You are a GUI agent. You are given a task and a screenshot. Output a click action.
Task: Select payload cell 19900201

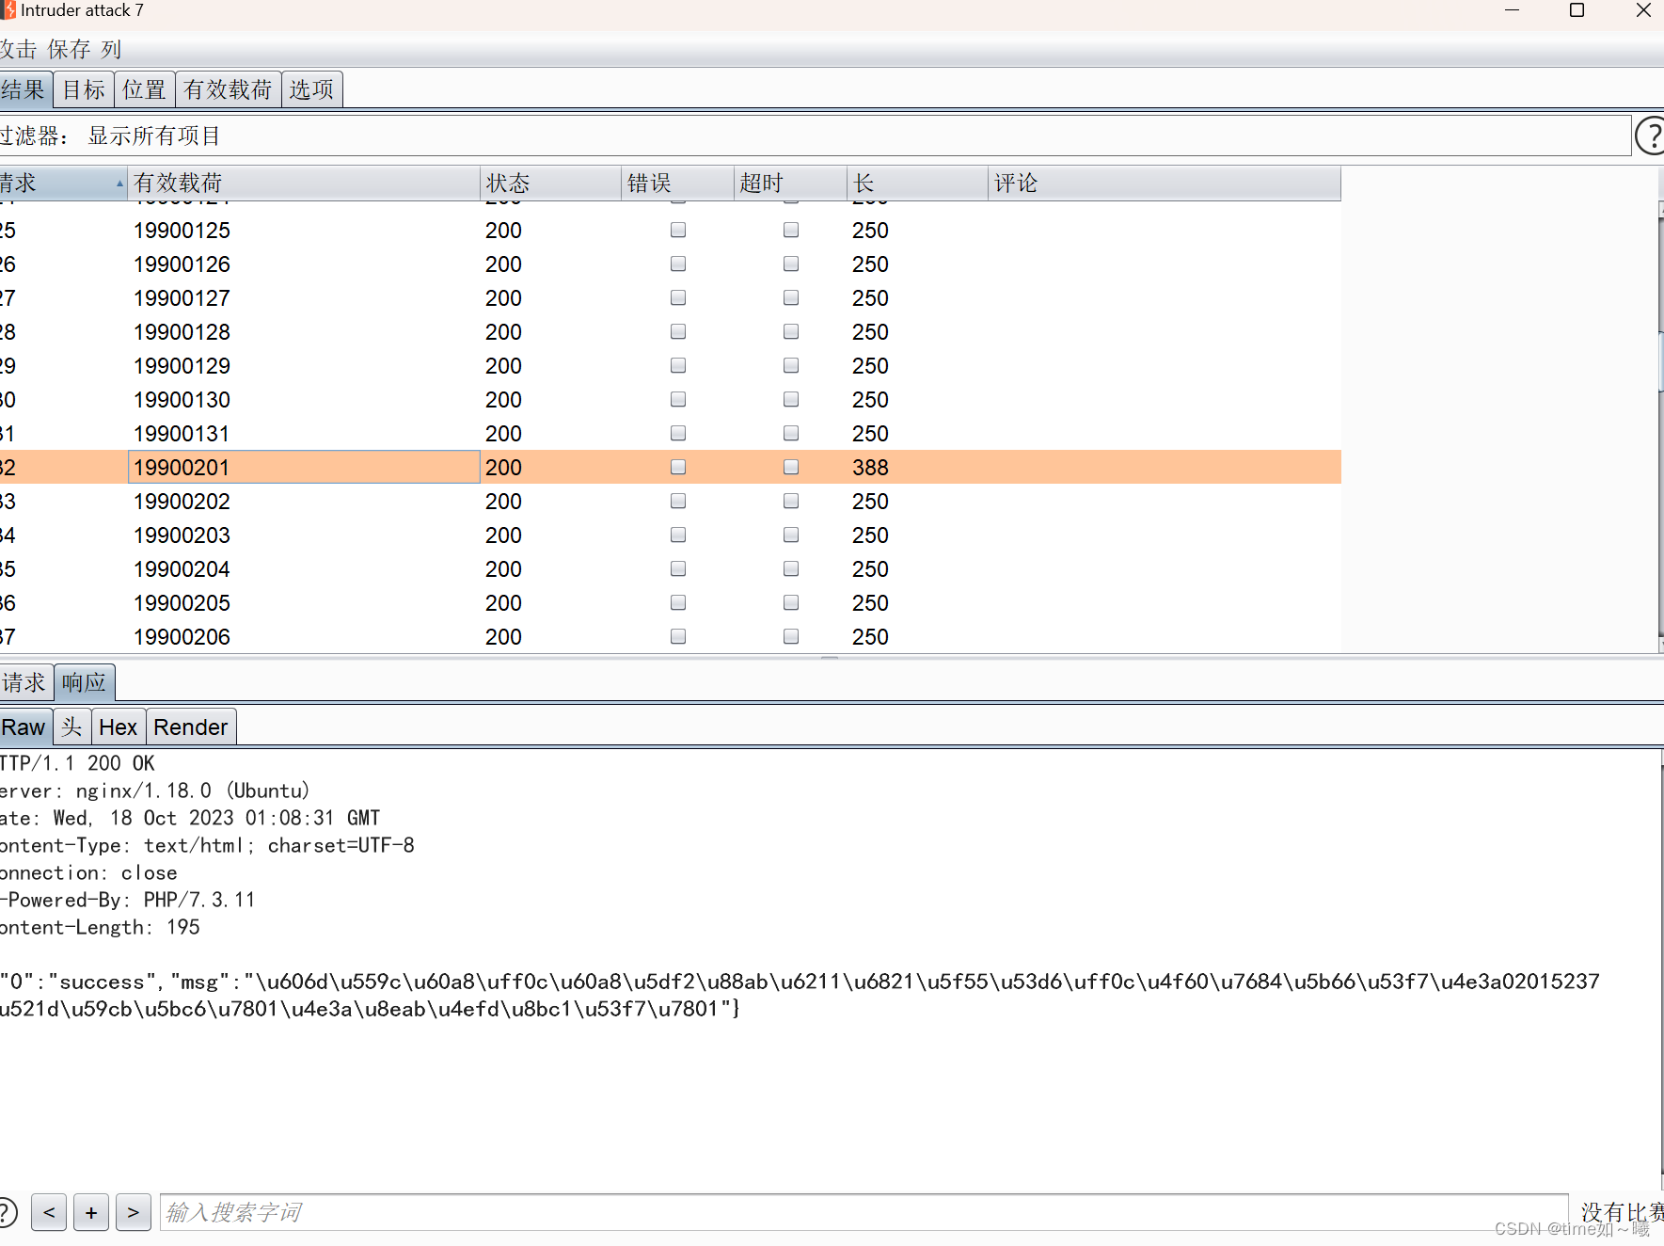(x=304, y=467)
